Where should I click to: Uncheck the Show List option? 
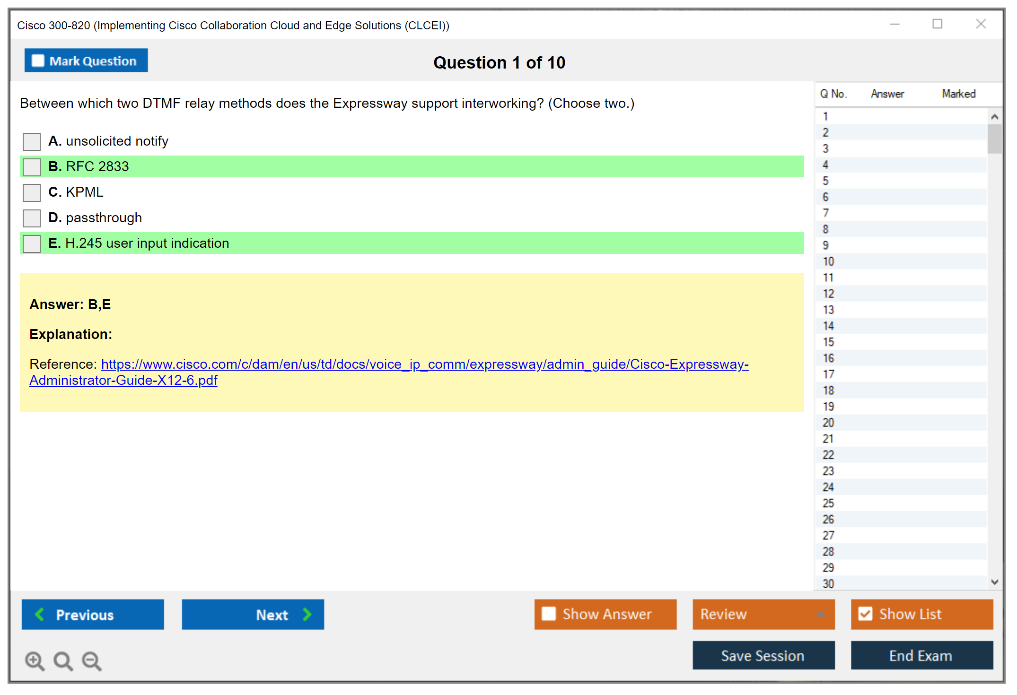tap(865, 614)
